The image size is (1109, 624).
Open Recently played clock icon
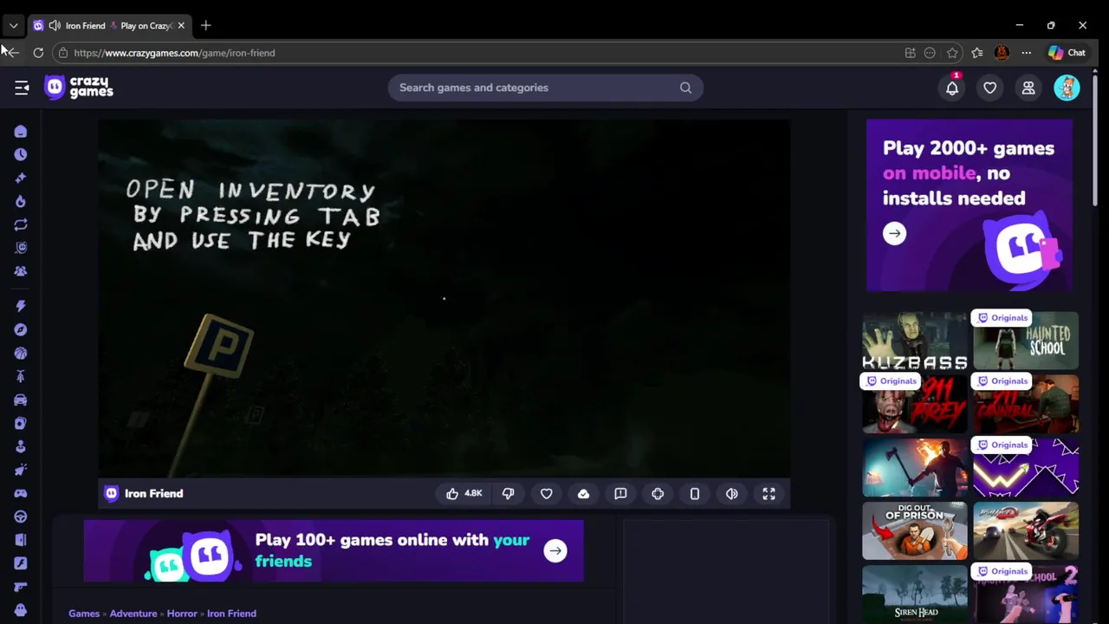coord(21,154)
